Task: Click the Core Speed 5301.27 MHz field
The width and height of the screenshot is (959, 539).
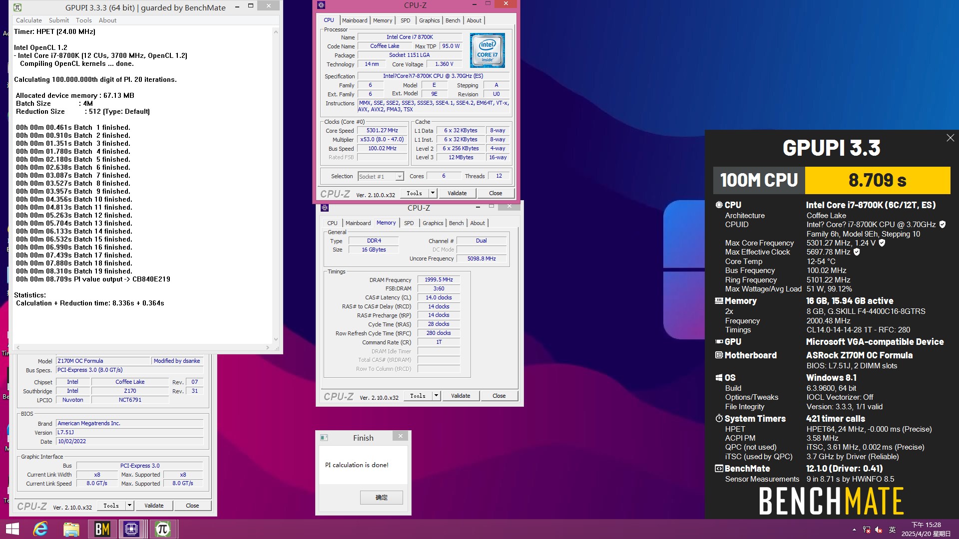Action: click(x=382, y=131)
